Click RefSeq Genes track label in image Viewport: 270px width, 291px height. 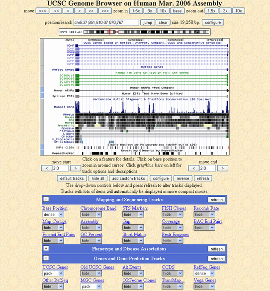63,70
